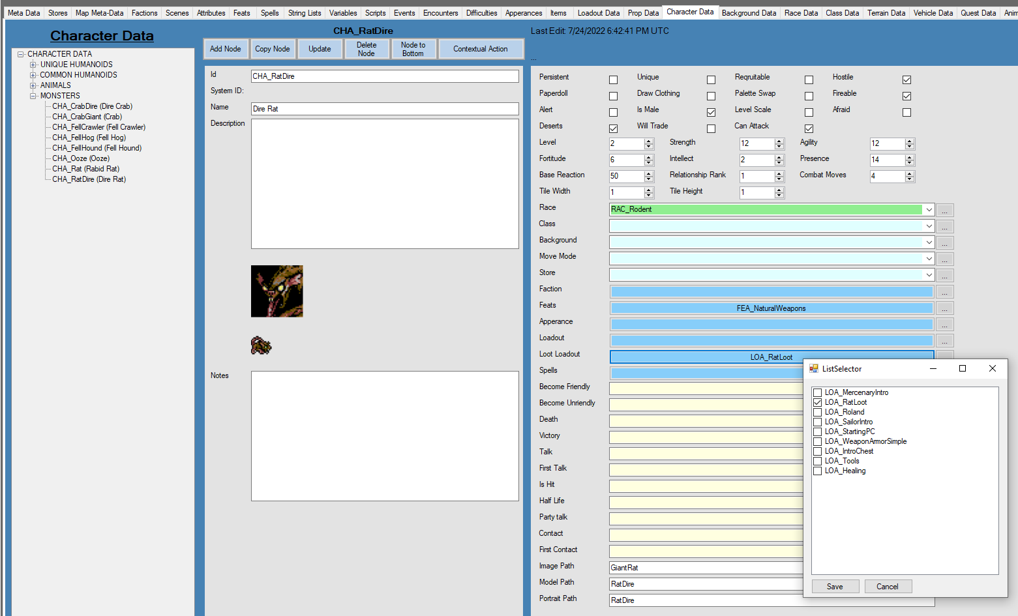Click the ellipsis button beside Loadout
The image size is (1018, 616).
pyautogui.click(x=944, y=341)
